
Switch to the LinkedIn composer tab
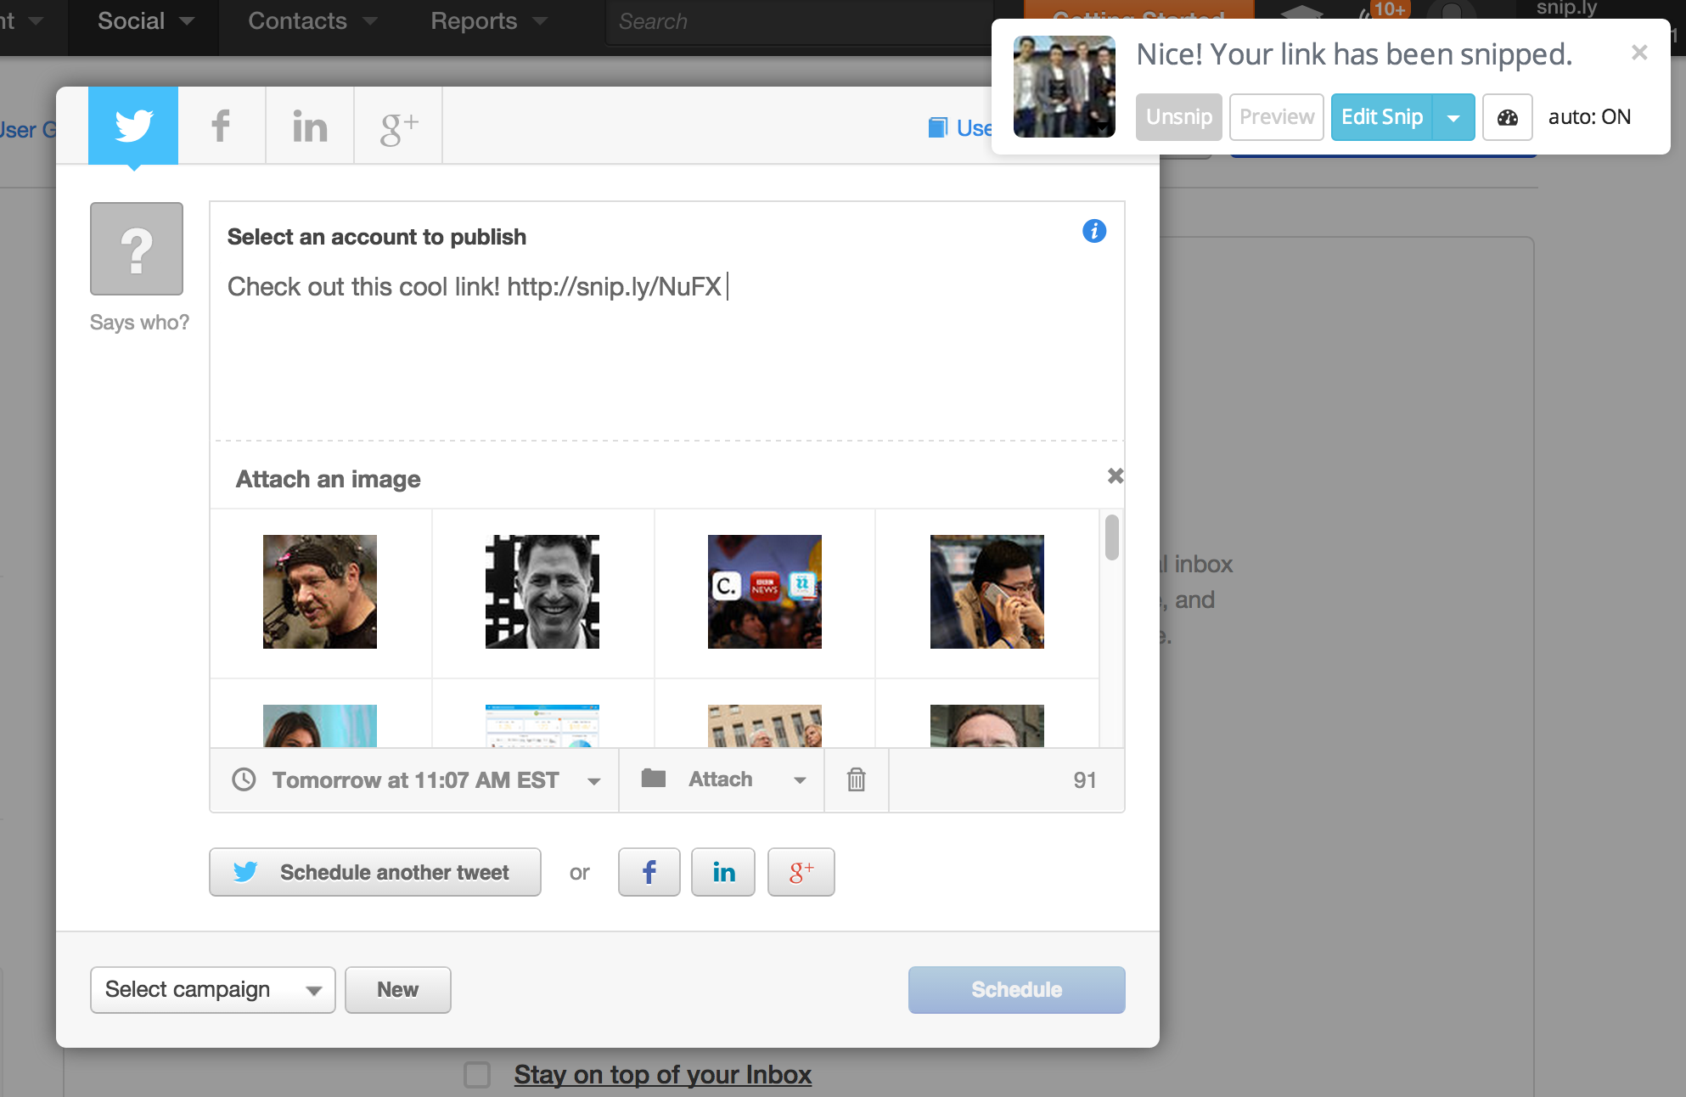(309, 126)
